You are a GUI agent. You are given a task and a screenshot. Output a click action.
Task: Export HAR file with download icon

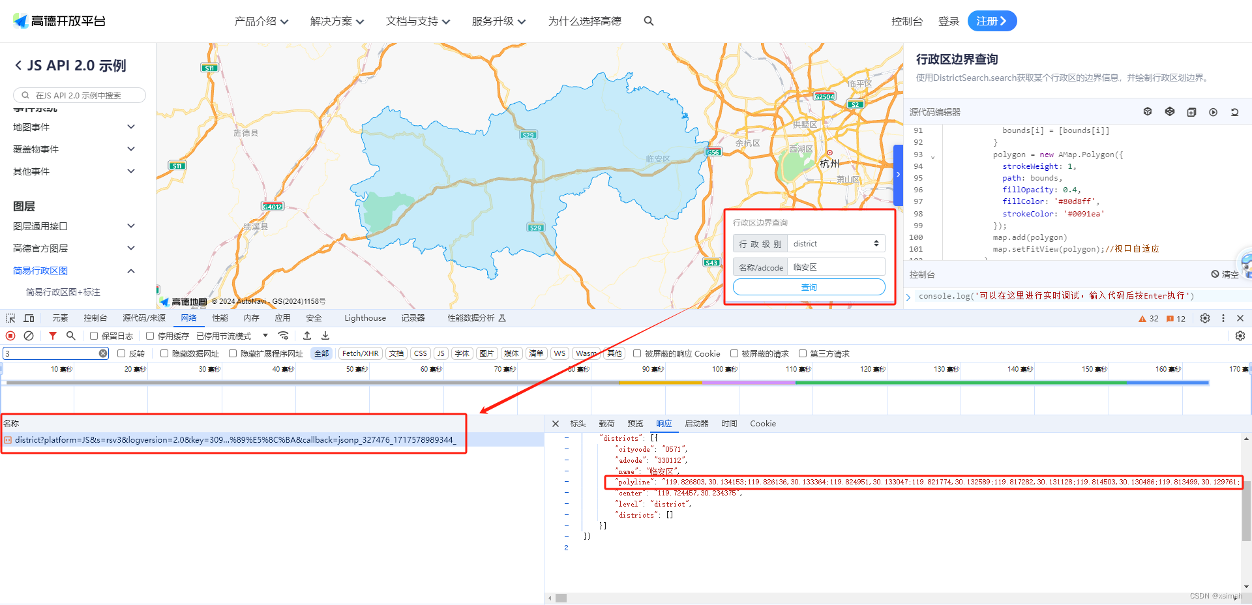(x=325, y=336)
